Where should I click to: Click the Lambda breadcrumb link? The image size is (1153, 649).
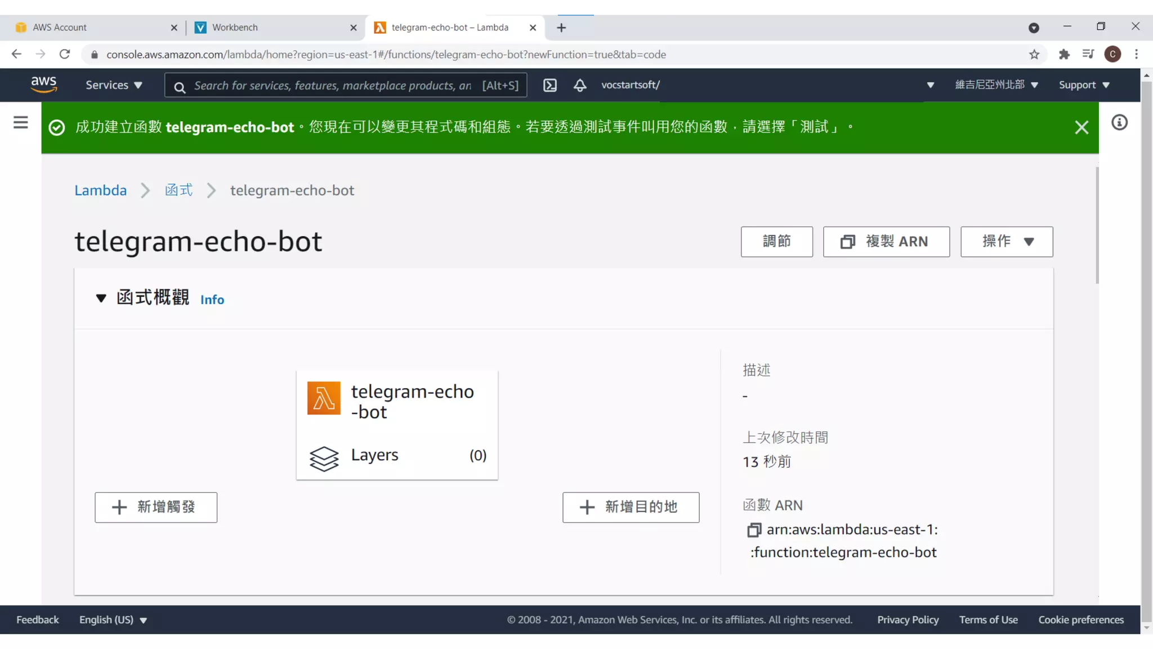tap(101, 190)
